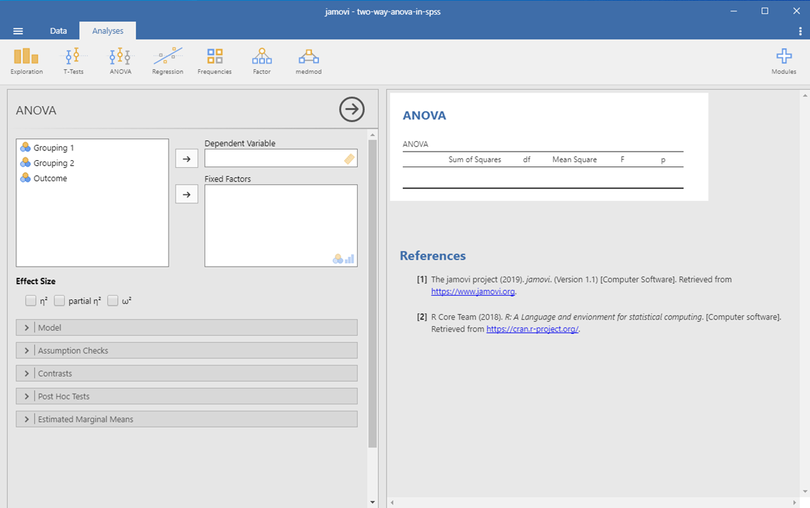This screenshot has height=508, width=810.
Task: Follow the jamovi.org reference link
Action: pyautogui.click(x=473, y=291)
